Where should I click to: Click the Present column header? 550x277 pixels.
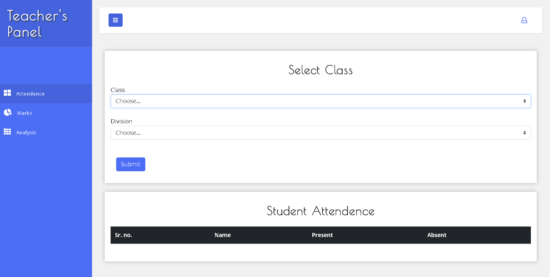[x=322, y=235]
